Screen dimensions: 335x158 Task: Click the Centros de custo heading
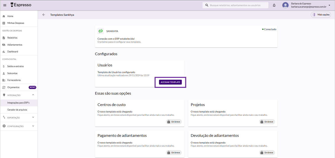click(112, 105)
